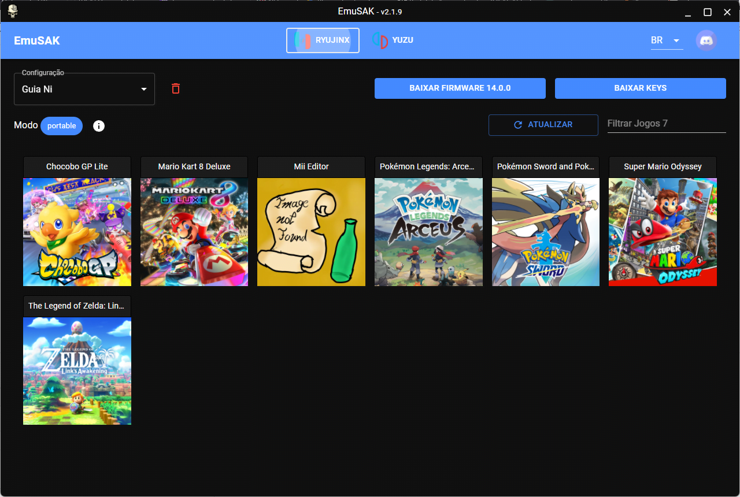The height and width of the screenshot is (497, 740).
Task: Click the EmuSAK skull app icon
Action: (13, 11)
